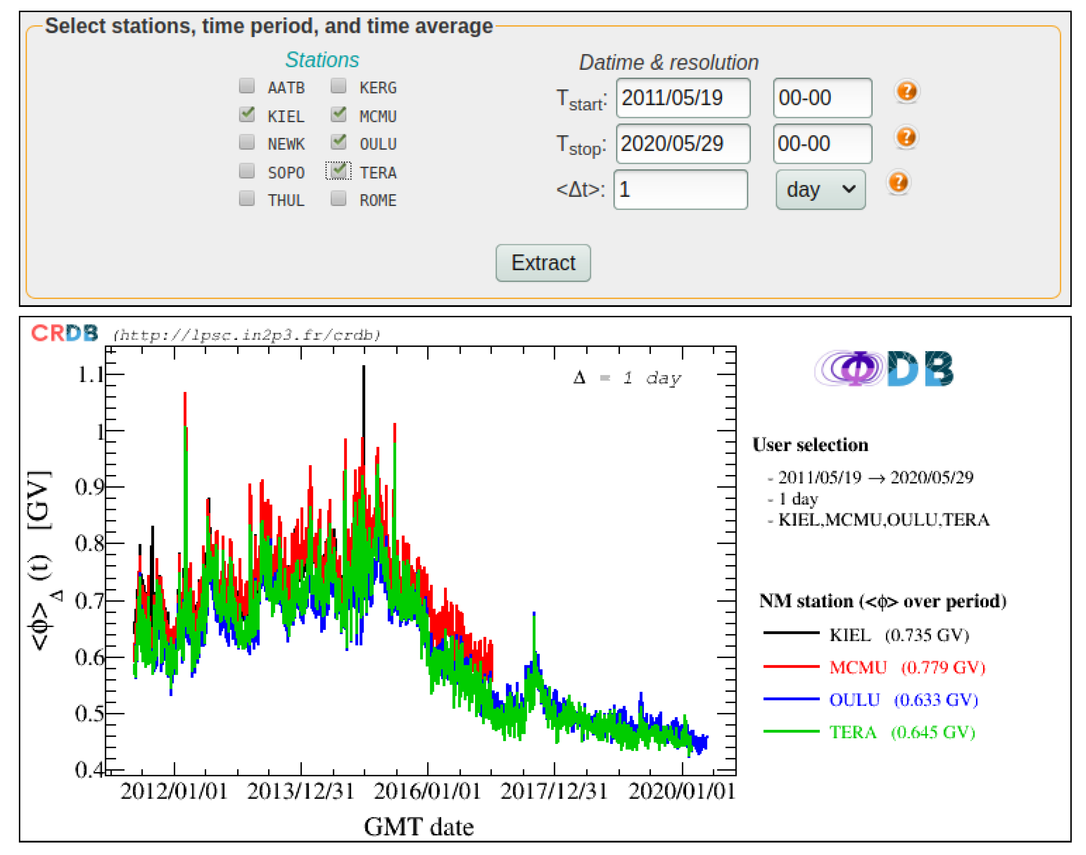Uncheck the OULU station checkbox
The height and width of the screenshot is (855, 1086).
click(339, 142)
